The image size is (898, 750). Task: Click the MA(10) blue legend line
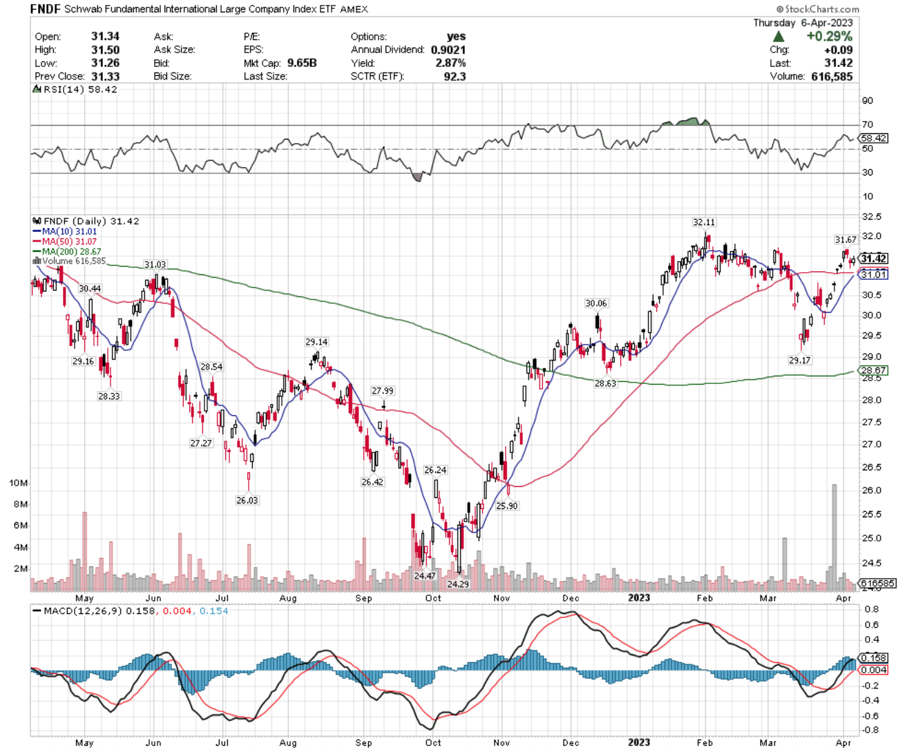coord(37,232)
